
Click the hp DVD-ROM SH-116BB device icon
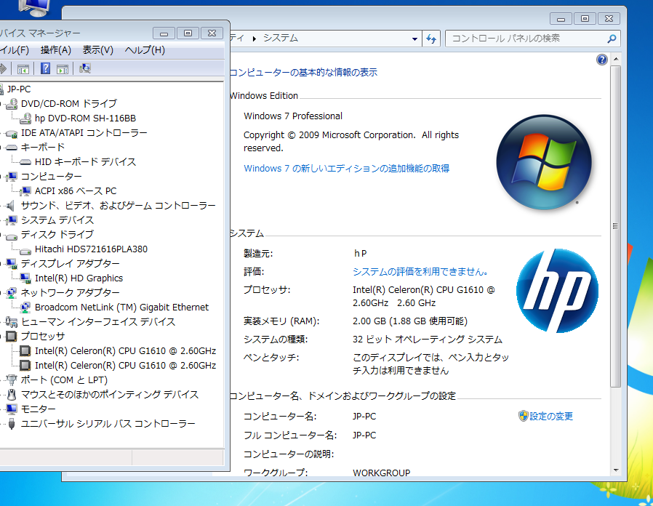25,119
